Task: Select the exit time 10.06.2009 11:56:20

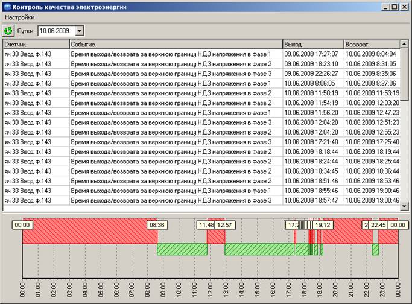Action: pyautogui.click(x=311, y=112)
